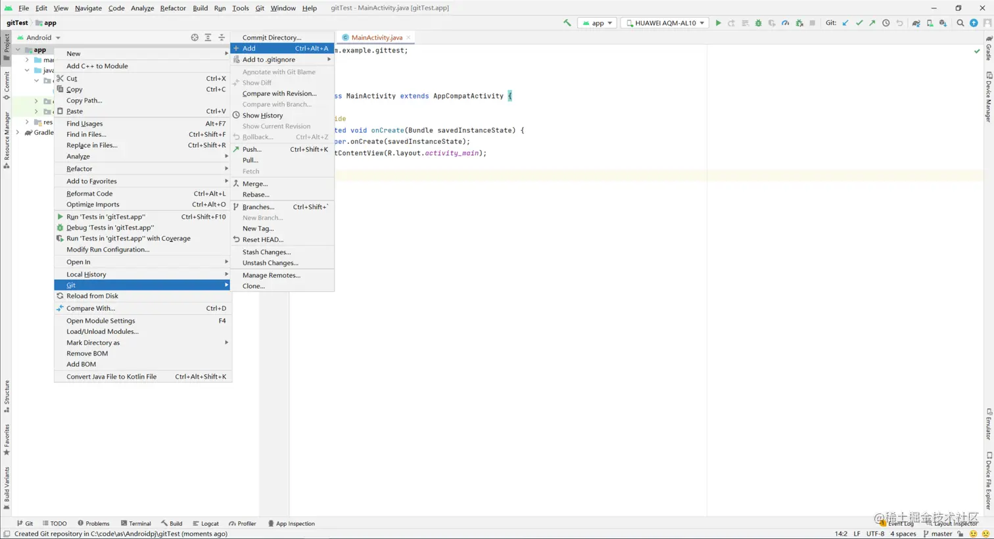Click the LF line separator indicator

pos(857,534)
